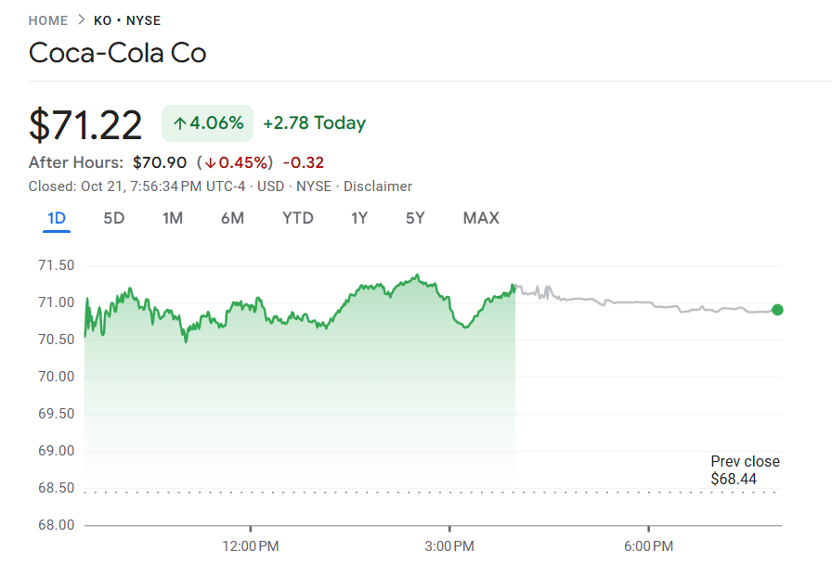Click the Prev close $68.44 label
The width and height of the screenshot is (832, 577).
pos(745,470)
